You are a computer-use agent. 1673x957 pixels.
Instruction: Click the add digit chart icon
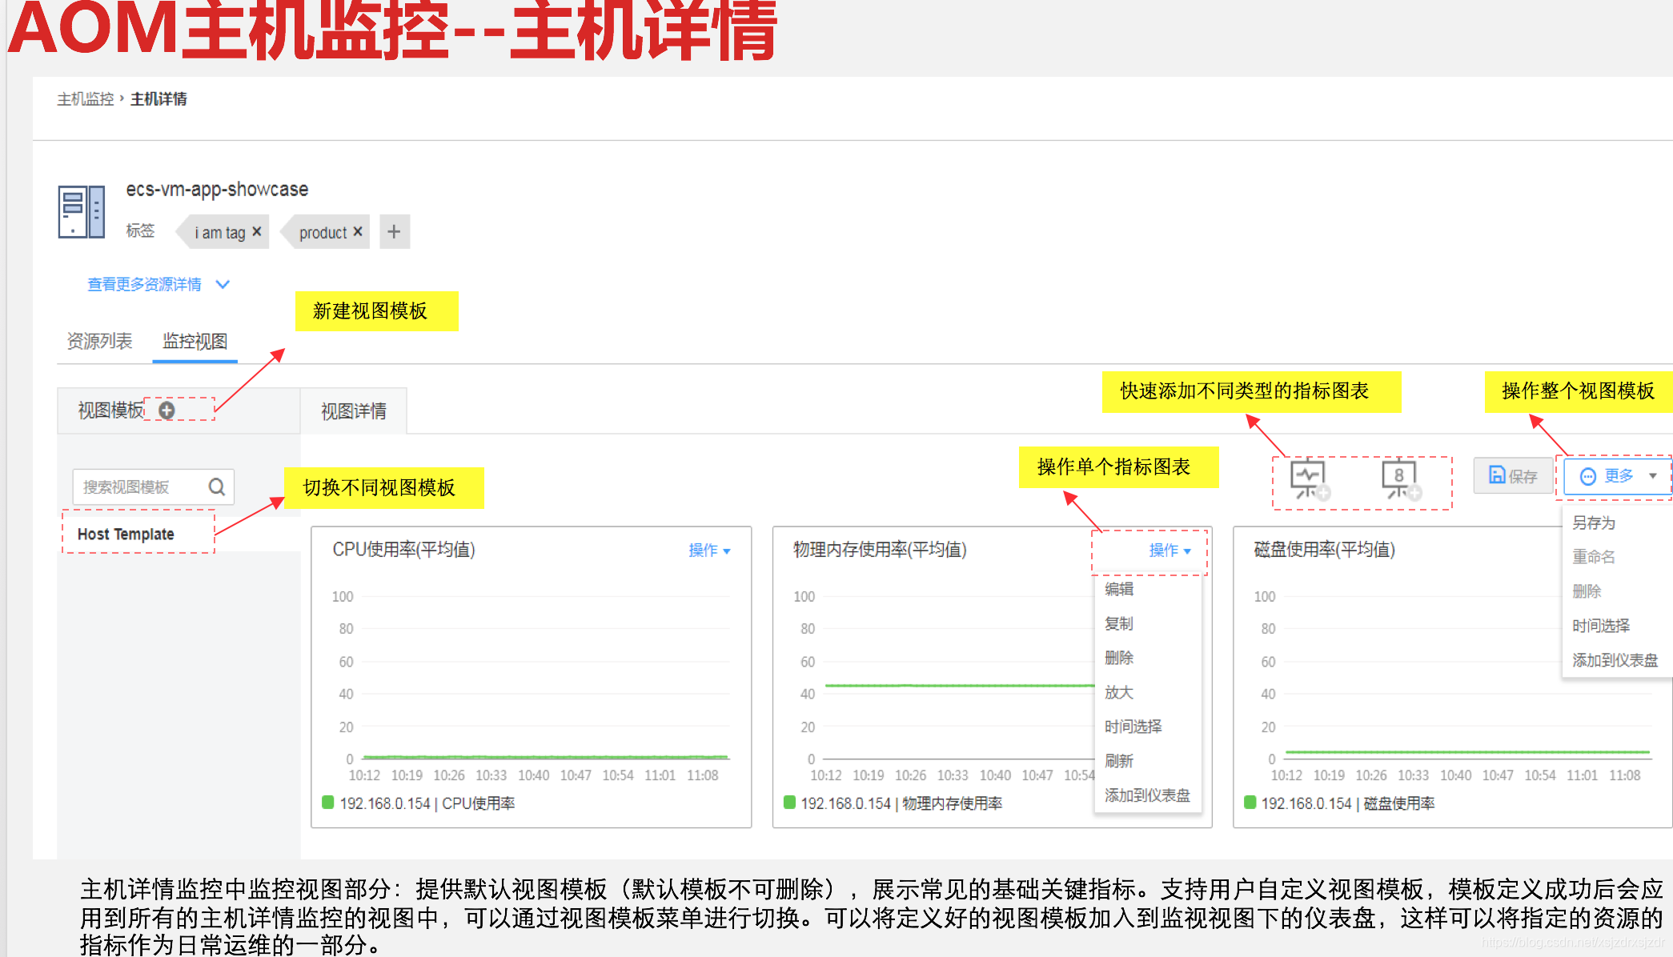1400,479
